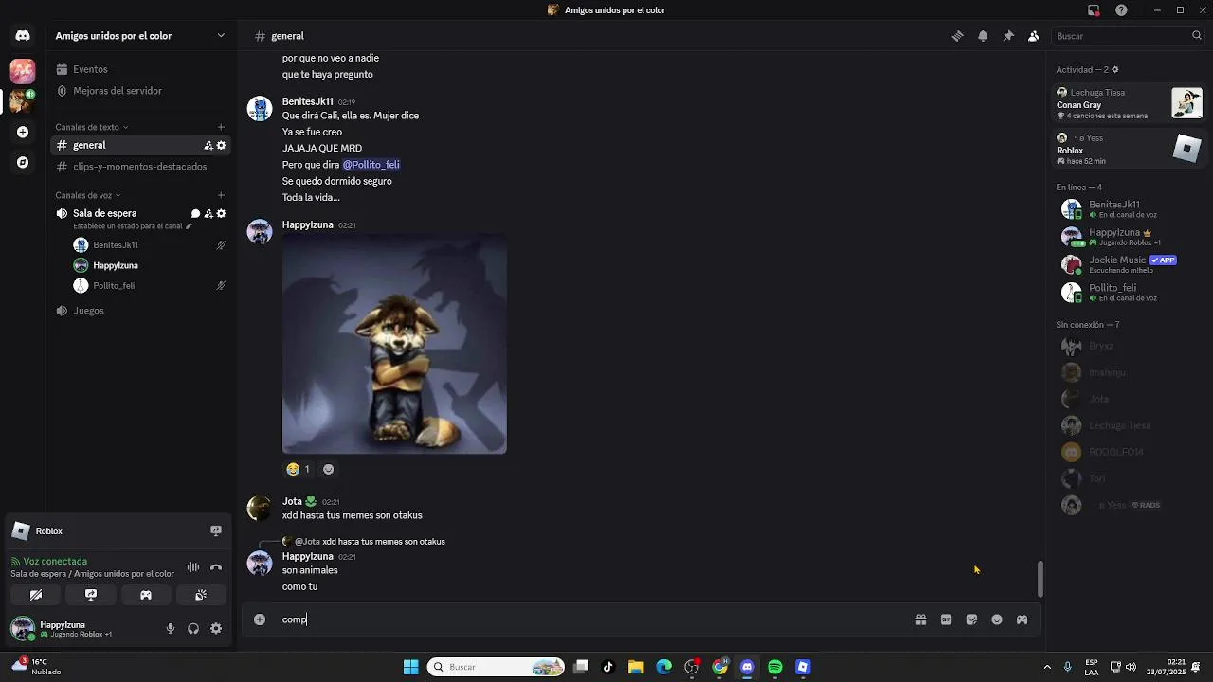Viewport: 1213px width, 682px height.
Task: Click the Buscar search field in header
Action: pyautogui.click(x=1128, y=36)
